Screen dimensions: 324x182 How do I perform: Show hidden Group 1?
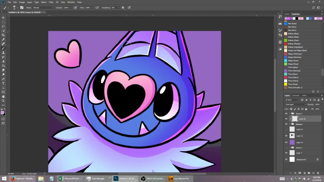[x=286, y=148]
